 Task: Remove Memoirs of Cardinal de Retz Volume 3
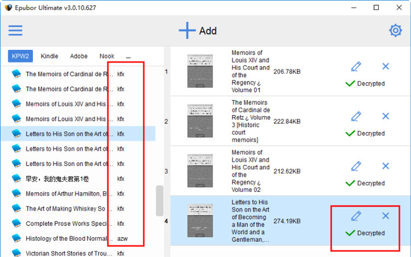click(386, 116)
